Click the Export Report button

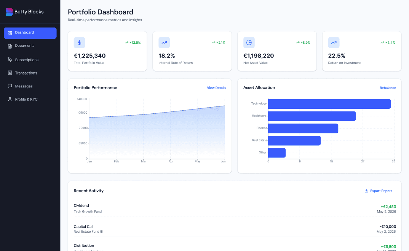pos(378,191)
